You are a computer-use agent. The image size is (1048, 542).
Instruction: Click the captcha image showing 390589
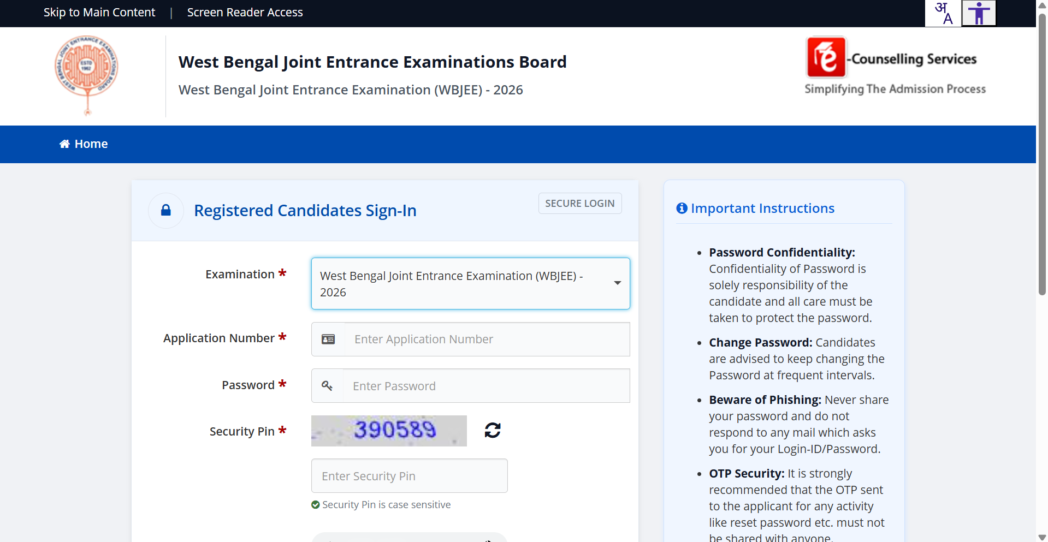click(x=389, y=431)
